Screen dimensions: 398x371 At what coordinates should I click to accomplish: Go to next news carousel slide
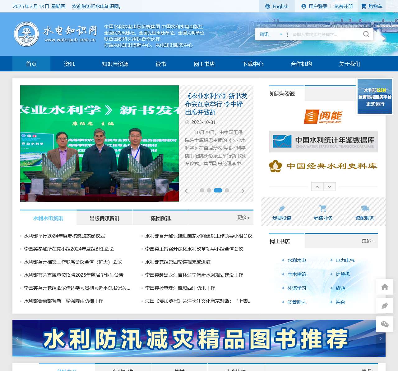click(x=243, y=191)
